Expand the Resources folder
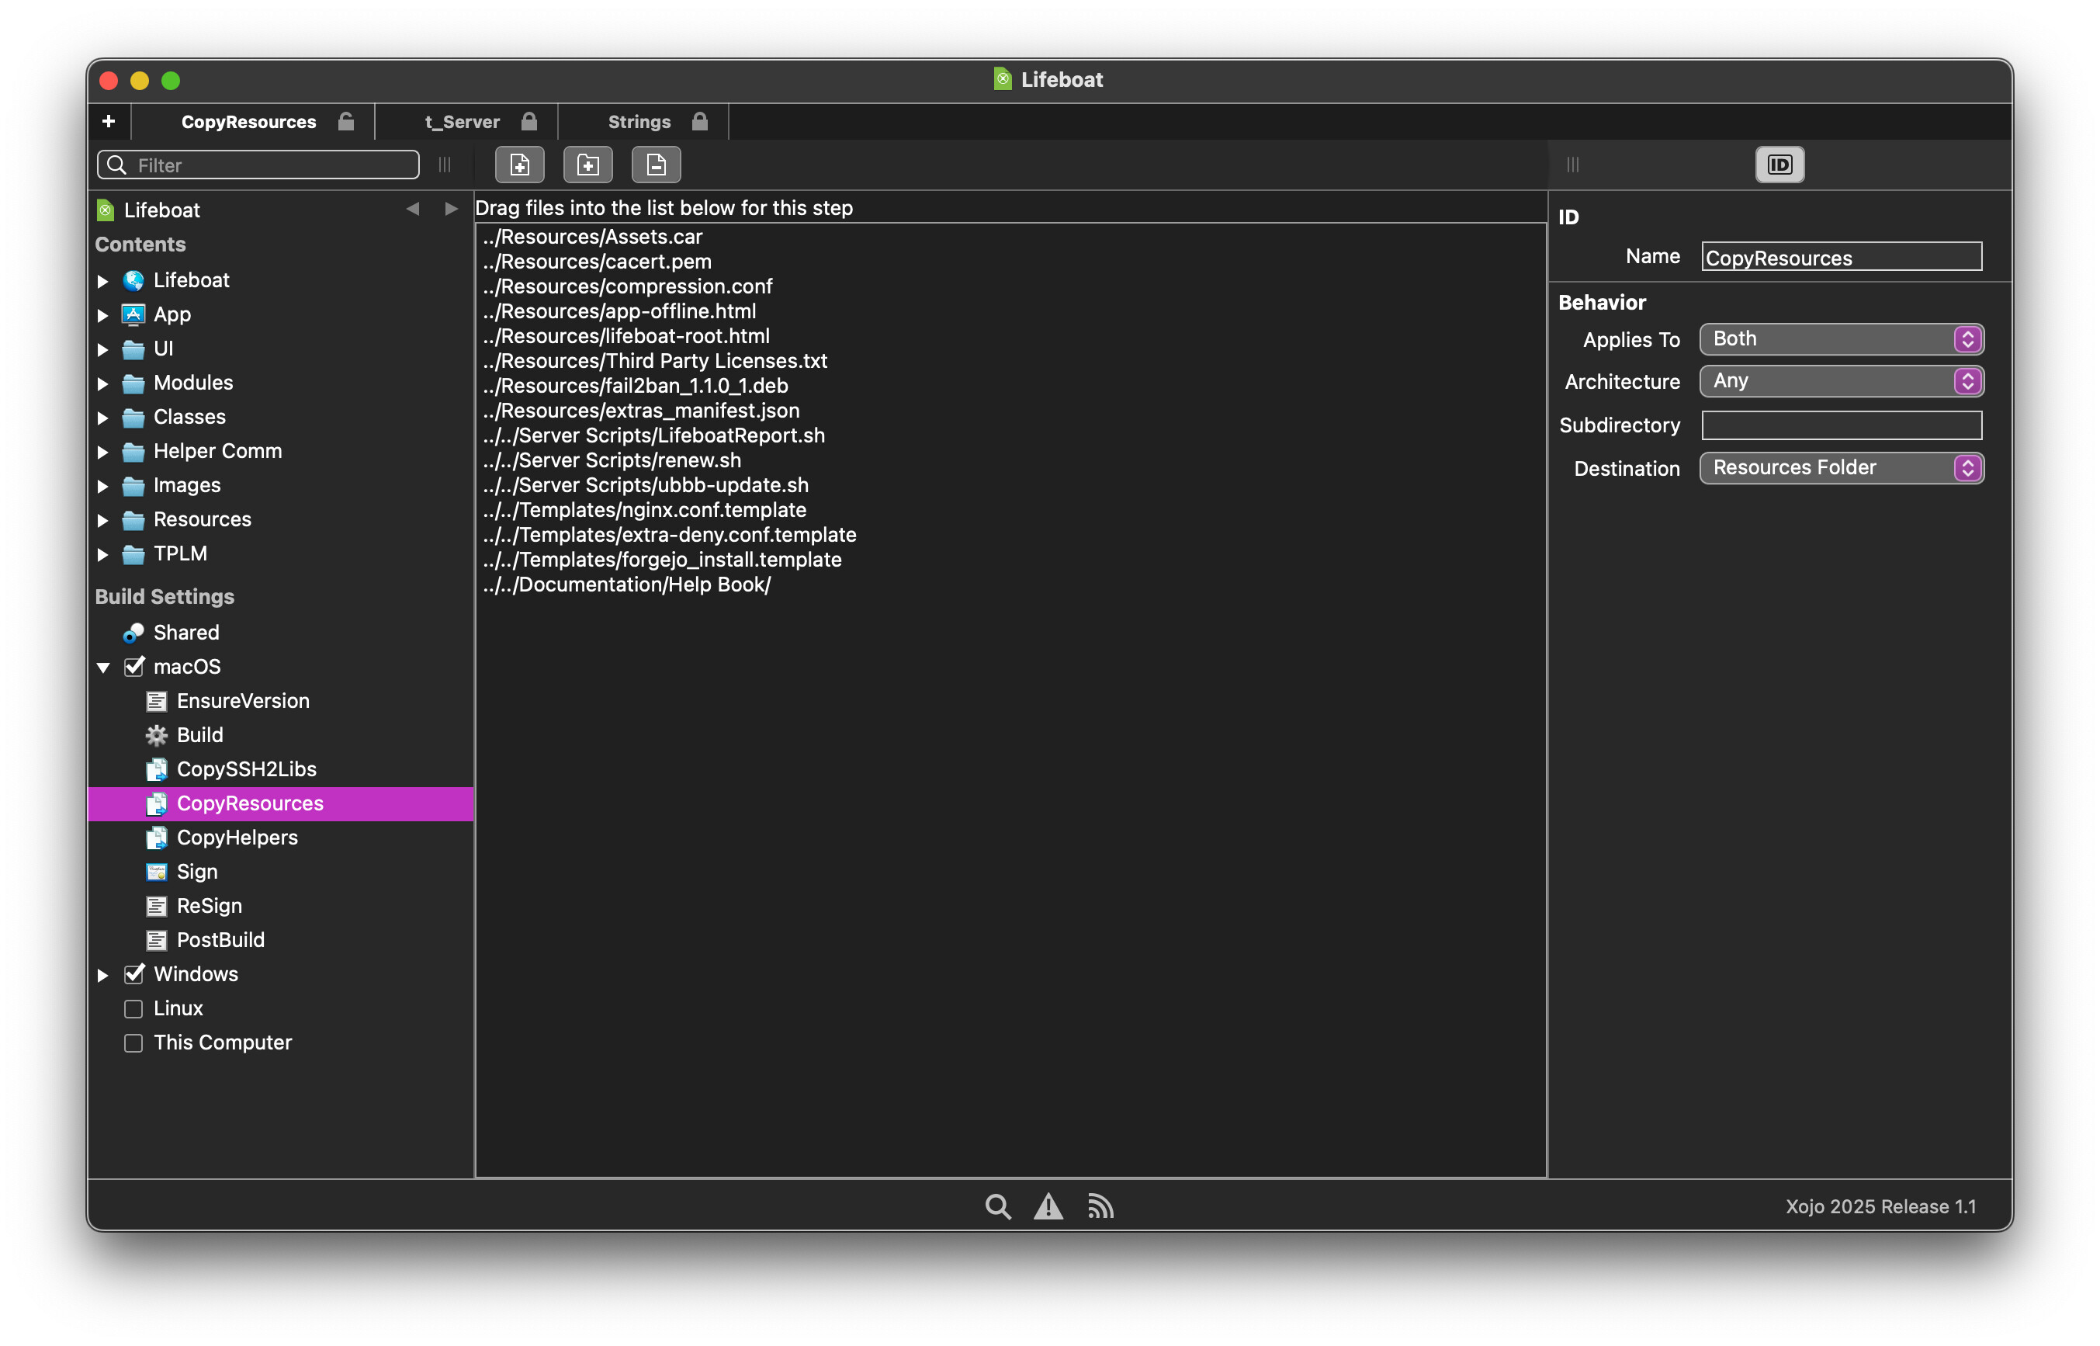Viewport: 2100px width, 1346px height. tap(103, 519)
